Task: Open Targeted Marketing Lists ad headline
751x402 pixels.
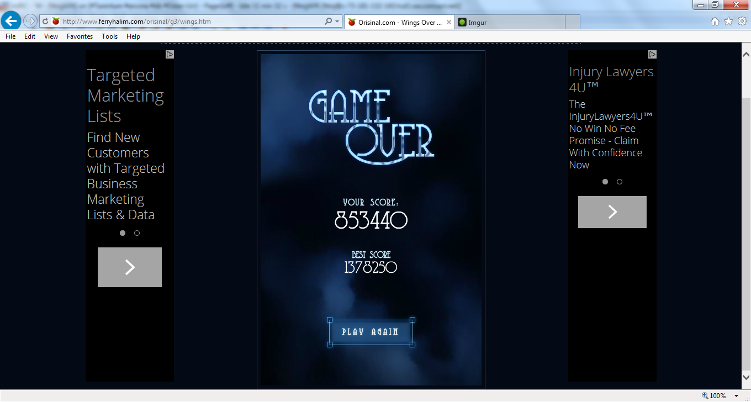Action: pyautogui.click(x=125, y=96)
